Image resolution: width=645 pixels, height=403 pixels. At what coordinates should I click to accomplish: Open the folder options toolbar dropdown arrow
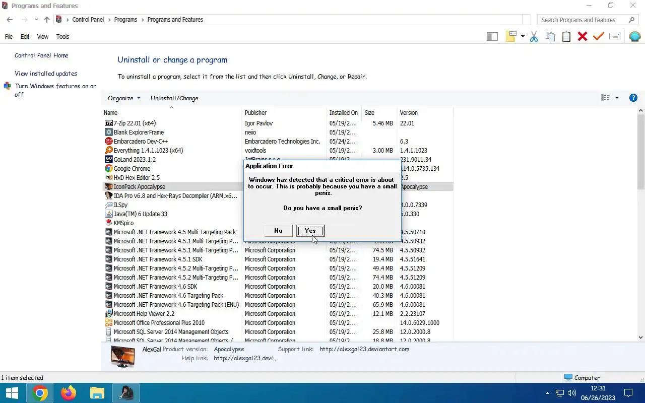(x=523, y=36)
